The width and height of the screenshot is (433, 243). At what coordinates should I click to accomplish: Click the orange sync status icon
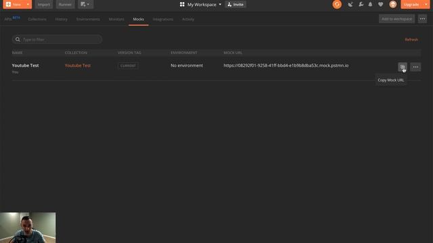(x=337, y=5)
